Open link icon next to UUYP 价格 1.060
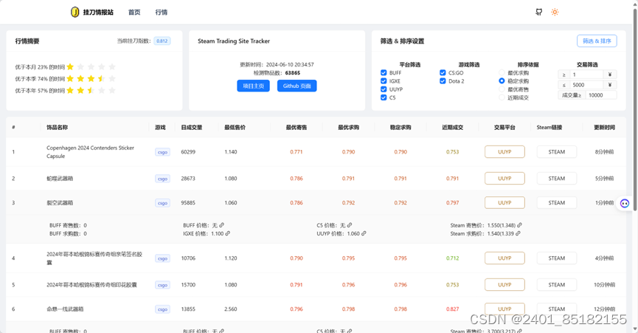Image resolution: width=638 pixels, height=333 pixels. point(364,233)
